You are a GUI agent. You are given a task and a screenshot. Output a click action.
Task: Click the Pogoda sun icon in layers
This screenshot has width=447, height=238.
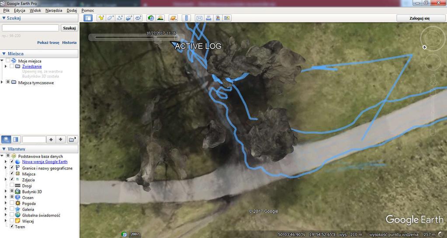pyautogui.click(x=18, y=203)
